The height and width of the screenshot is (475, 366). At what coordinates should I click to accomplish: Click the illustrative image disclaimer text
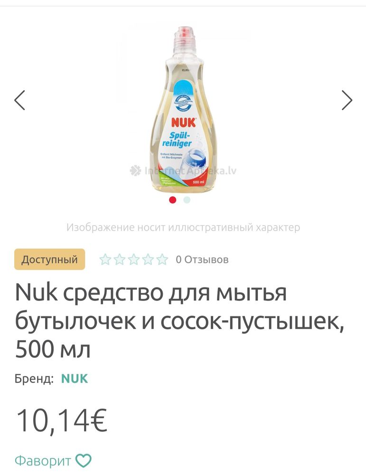pos(183,228)
